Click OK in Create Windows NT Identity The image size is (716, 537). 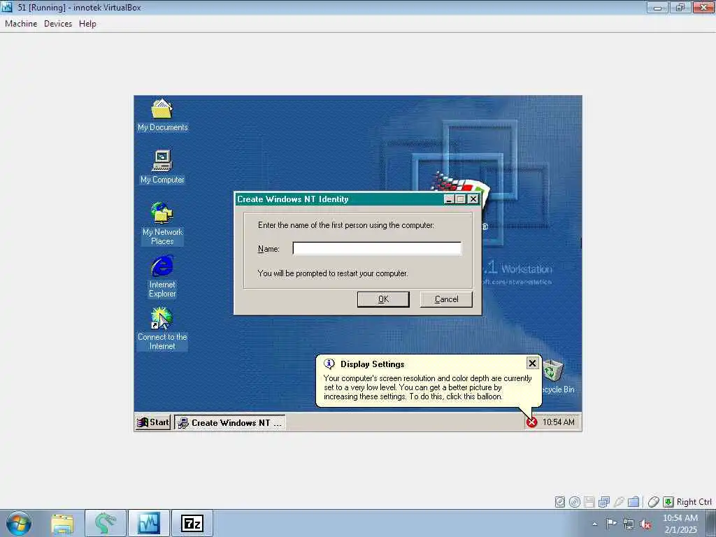(383, 299)
